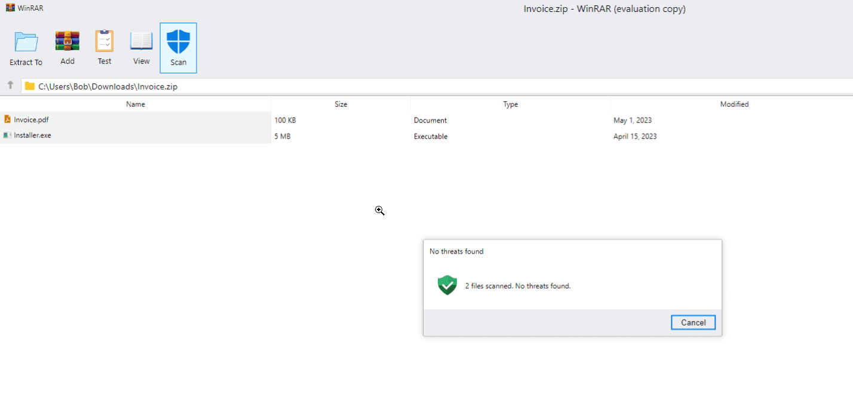Viewport: 853px width, 413px height.
Task: Click the Invoice.pdf file icon
Action: [7, 119]
